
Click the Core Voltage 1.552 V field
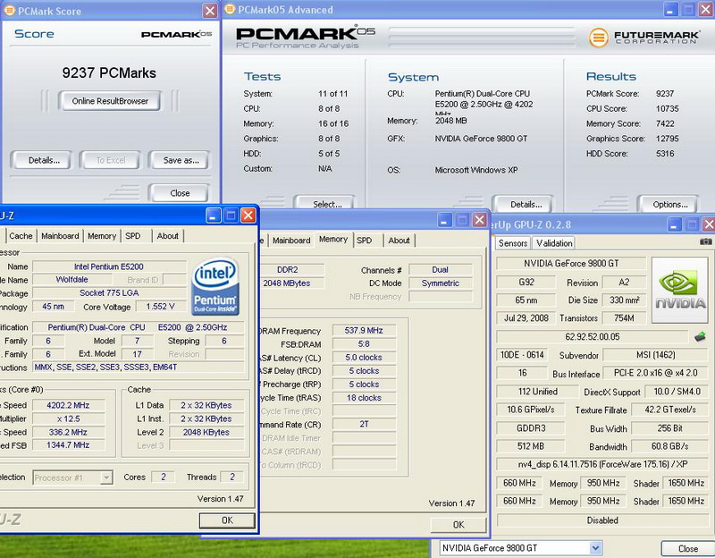[x=161, y=307]
